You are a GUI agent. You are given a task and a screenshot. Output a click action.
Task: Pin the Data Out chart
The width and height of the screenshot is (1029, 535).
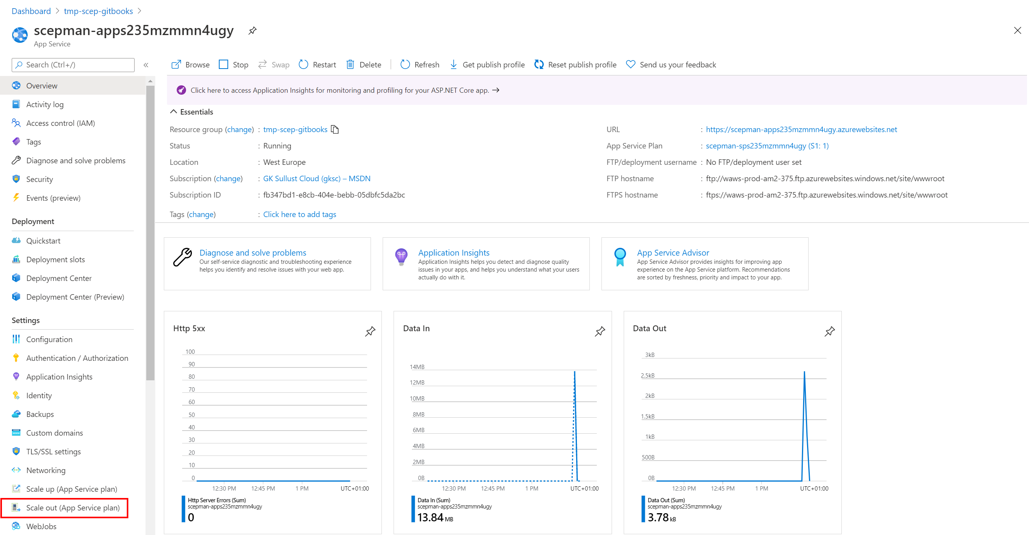coord(829,331)
